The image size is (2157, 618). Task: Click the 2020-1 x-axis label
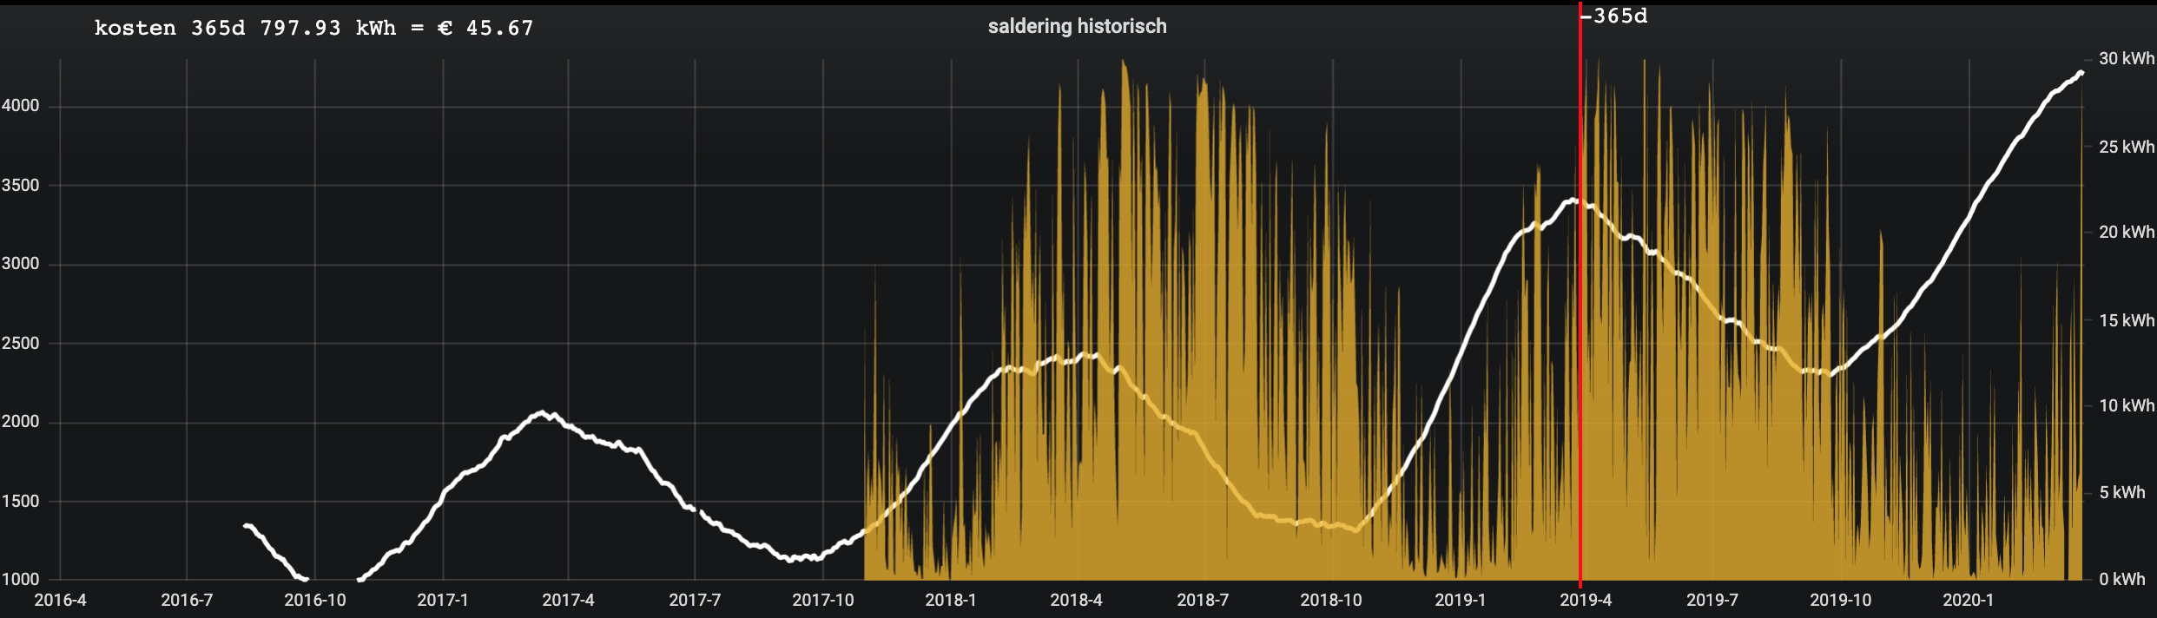click(x=1968, y=600)
